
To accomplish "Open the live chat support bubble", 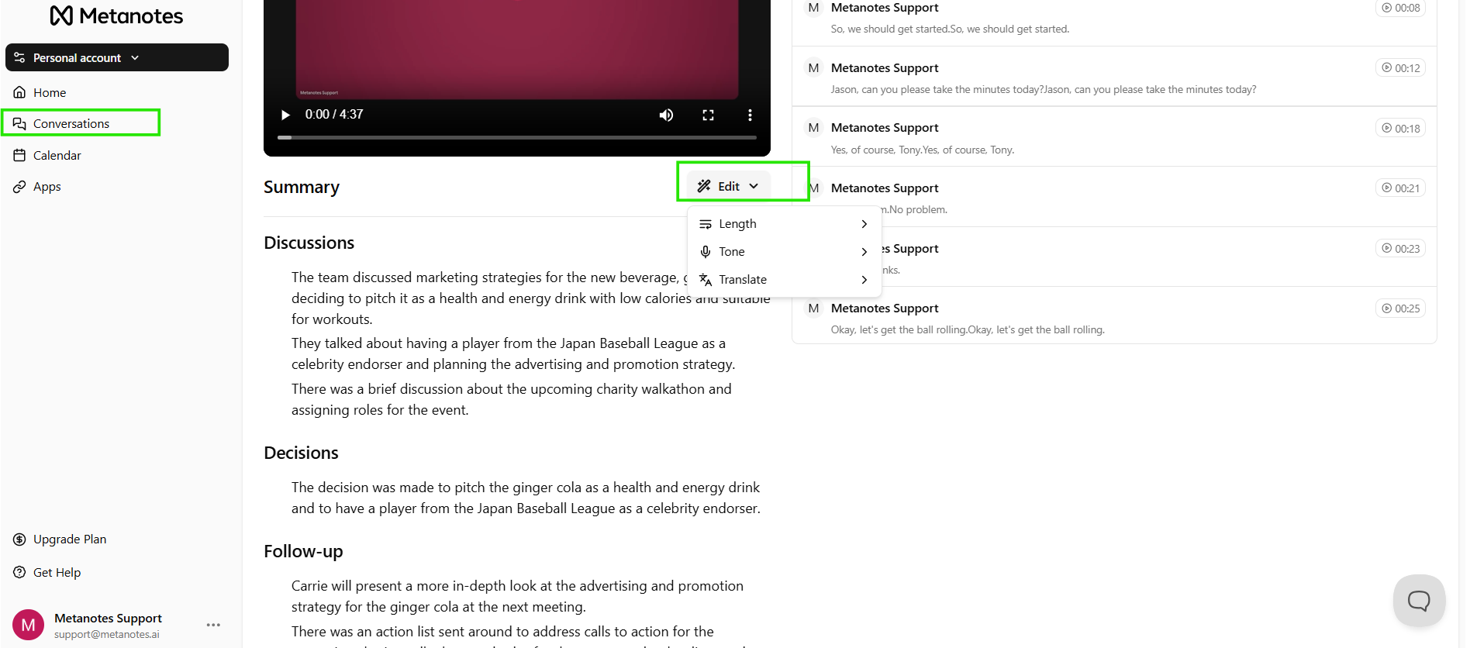I will point(1419,600).
